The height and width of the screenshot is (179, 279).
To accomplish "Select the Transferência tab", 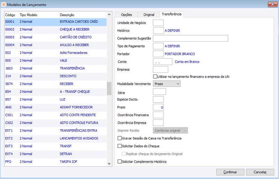I will pyautogui.click(x=172, y=14).
